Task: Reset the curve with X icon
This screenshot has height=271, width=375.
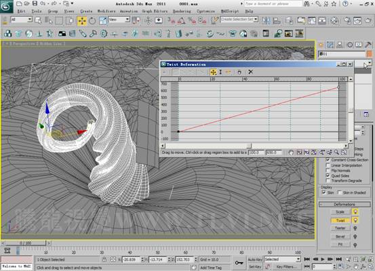Action: [x=250, y=72]
